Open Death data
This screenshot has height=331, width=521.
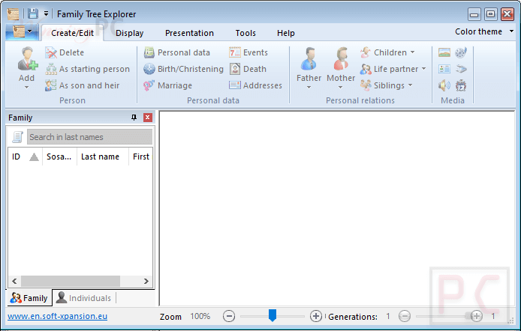[248, 69]
